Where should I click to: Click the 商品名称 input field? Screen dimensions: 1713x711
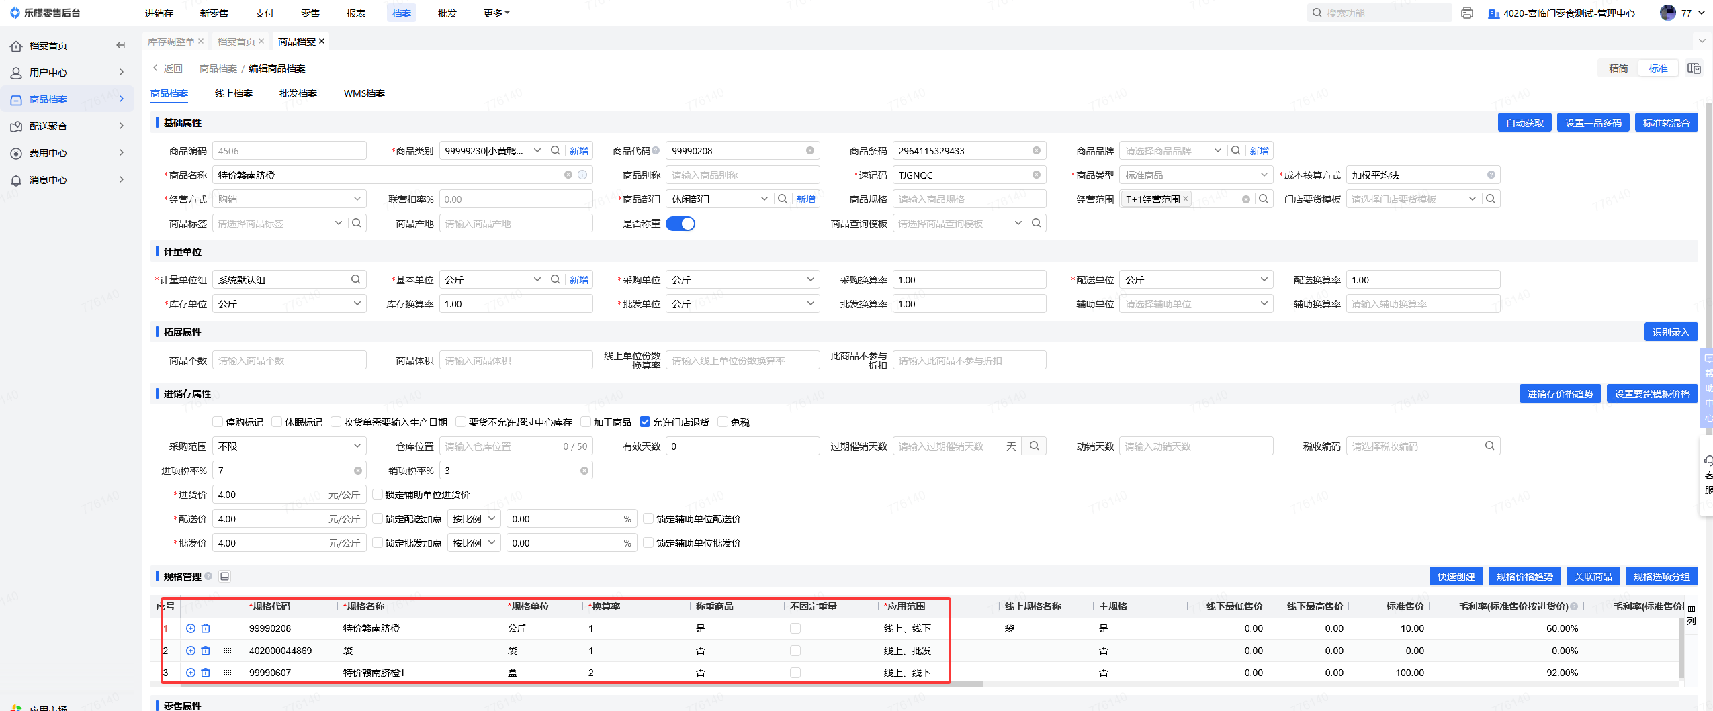coord(402,175)
